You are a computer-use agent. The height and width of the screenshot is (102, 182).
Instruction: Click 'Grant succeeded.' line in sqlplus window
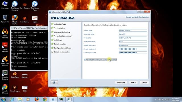(x=20, y=66)
